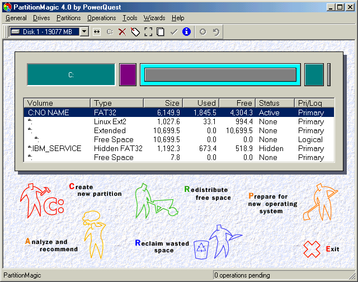Click the Active status cell
358x282 pixels.
(x=269, y=112)
